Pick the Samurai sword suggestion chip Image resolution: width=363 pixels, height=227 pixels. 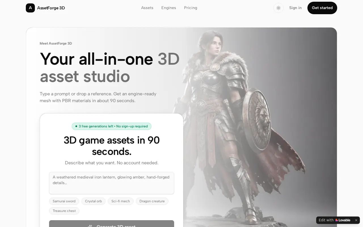click(x=64, y=201)
